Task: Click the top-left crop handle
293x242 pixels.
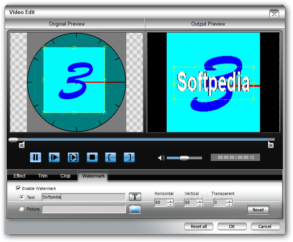Action: pos(44,48)
